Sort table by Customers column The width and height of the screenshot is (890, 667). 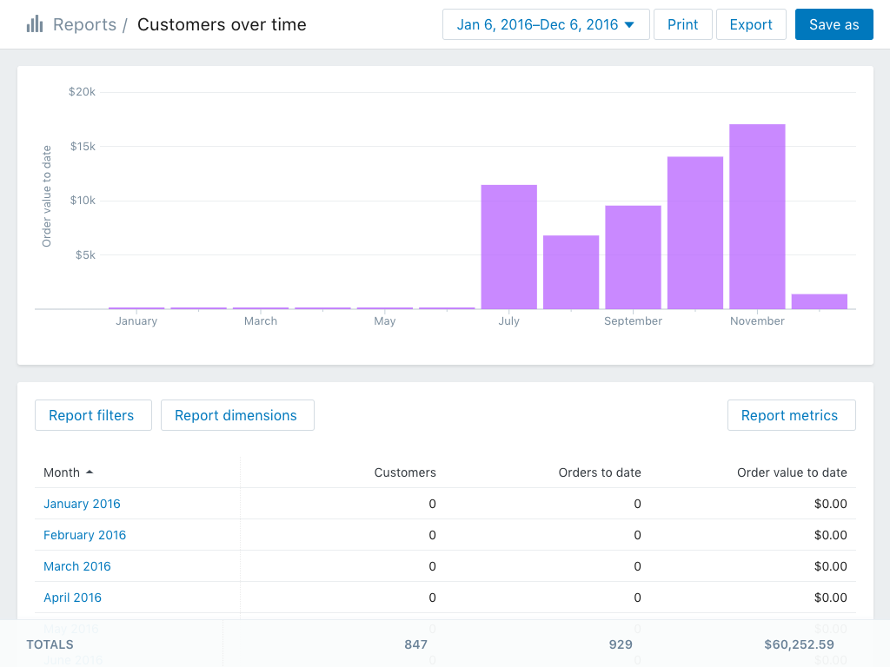coord(405,472)
